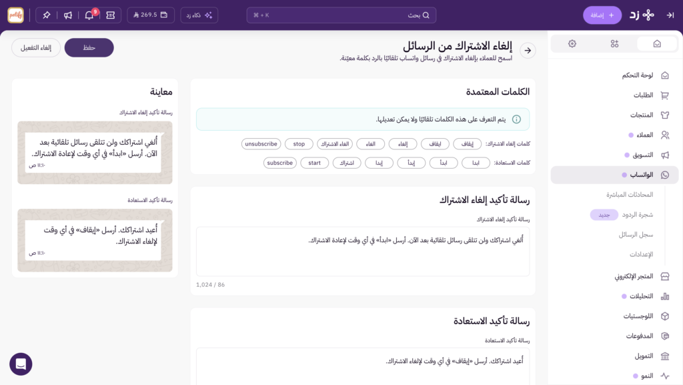Click the Petify store logo

click(16, 15)
